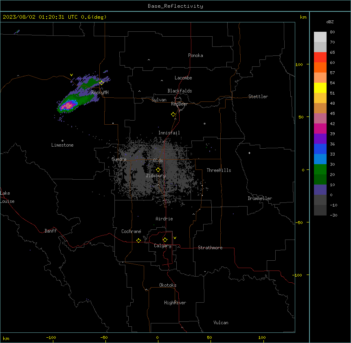Click the Sylvan label
Image resolution: width=351 pixels, height=343 pixels.
(x=159, y=100)
